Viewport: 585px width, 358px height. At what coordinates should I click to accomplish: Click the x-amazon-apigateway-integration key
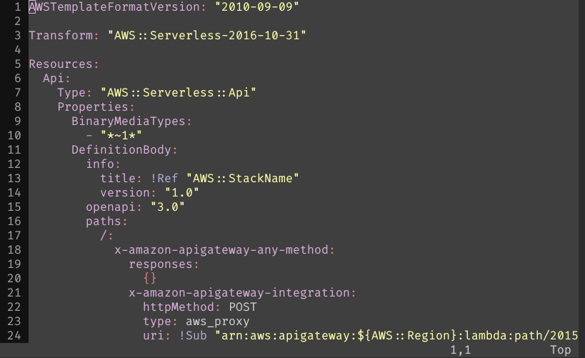coord(239,293)
